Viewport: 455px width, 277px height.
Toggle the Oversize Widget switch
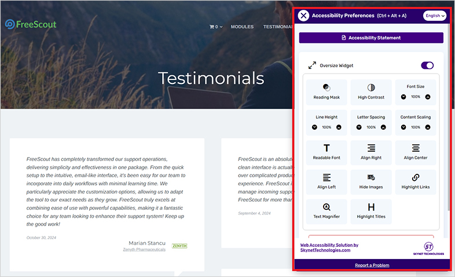click(x=427, y=65)
